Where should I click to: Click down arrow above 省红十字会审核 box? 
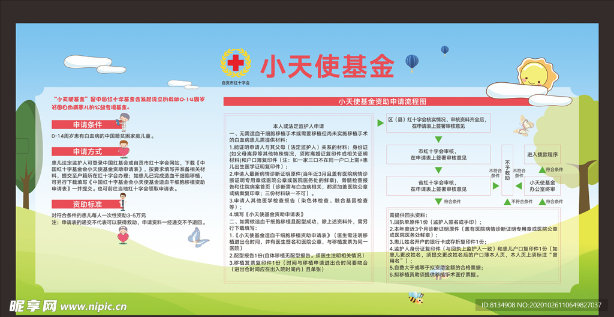[438, 171]
